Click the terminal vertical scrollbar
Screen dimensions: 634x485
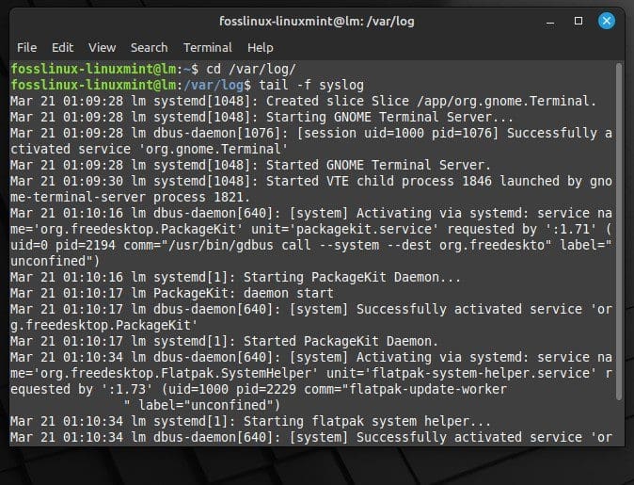point(619,231)
